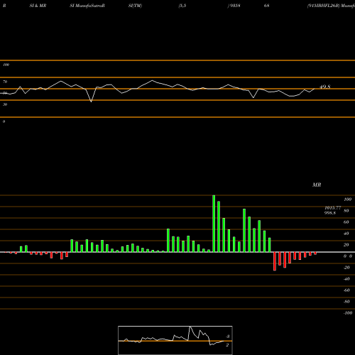Click the MR axis label -60
This screenshot has height=355, width=355.
click(346, 290)
